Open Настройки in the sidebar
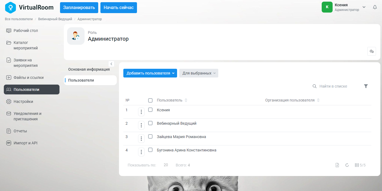This screenshot has width=382, height=191. click(x=32, y=102)
